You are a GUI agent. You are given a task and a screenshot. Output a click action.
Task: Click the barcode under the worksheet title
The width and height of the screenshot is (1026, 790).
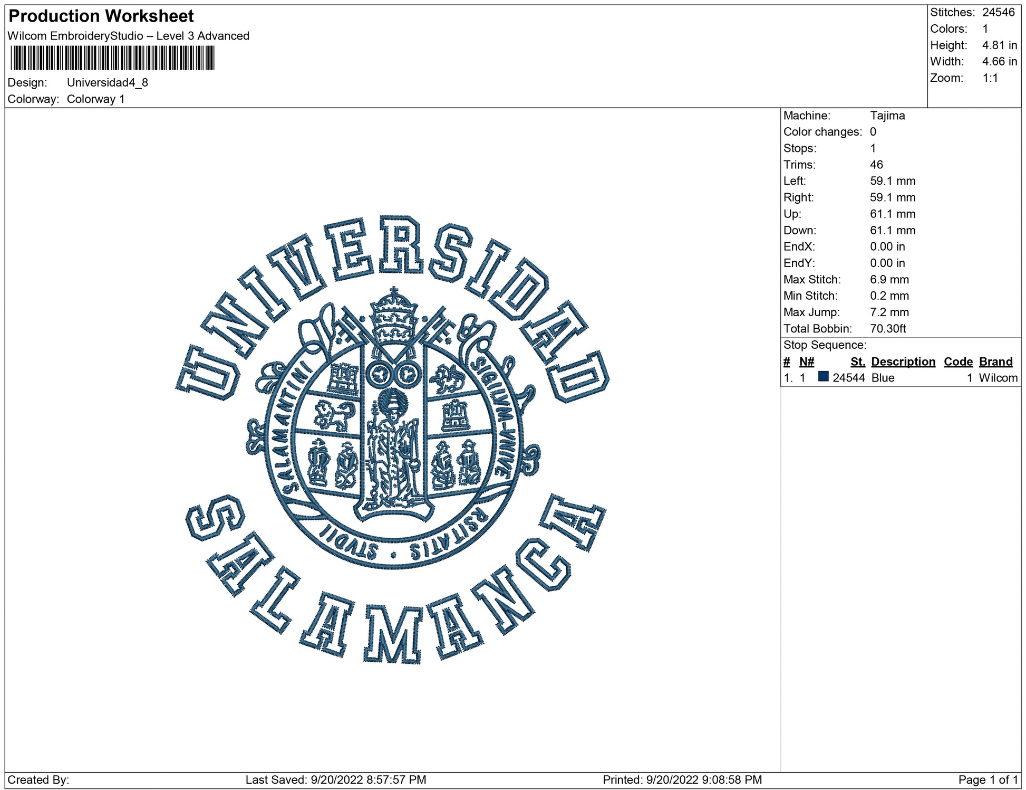click(112, 58)
